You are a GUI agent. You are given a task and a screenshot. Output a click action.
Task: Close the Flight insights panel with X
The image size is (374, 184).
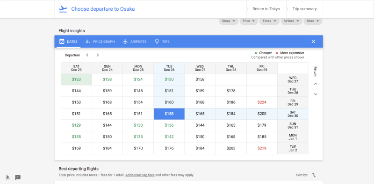click(x=313, y=41)
